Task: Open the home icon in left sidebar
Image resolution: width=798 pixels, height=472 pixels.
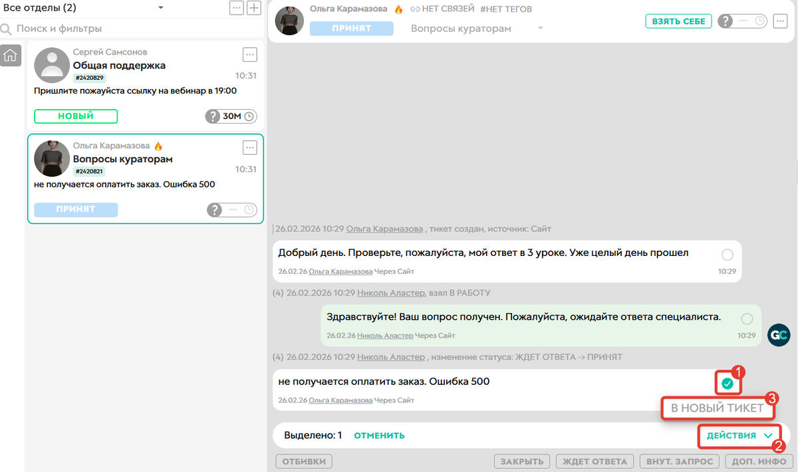Action: [x=10, y=56]
